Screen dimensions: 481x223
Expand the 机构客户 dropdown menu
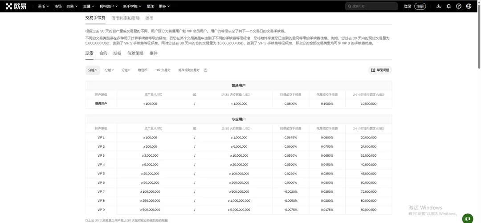point(109,6)
